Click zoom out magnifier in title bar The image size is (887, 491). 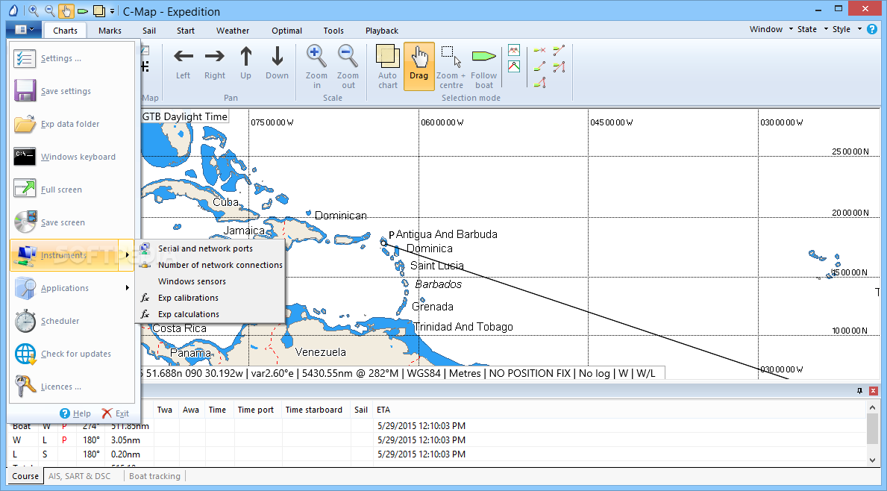pyautogui.click(x=50, y=10)
